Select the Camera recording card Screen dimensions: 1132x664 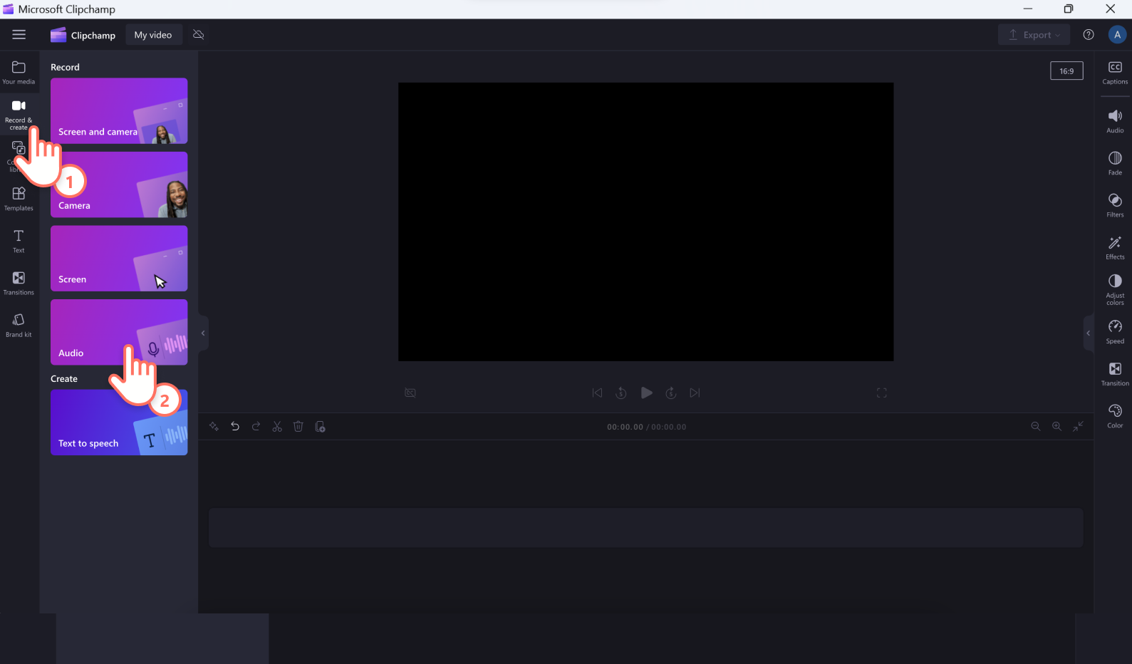tap(119, 185)
